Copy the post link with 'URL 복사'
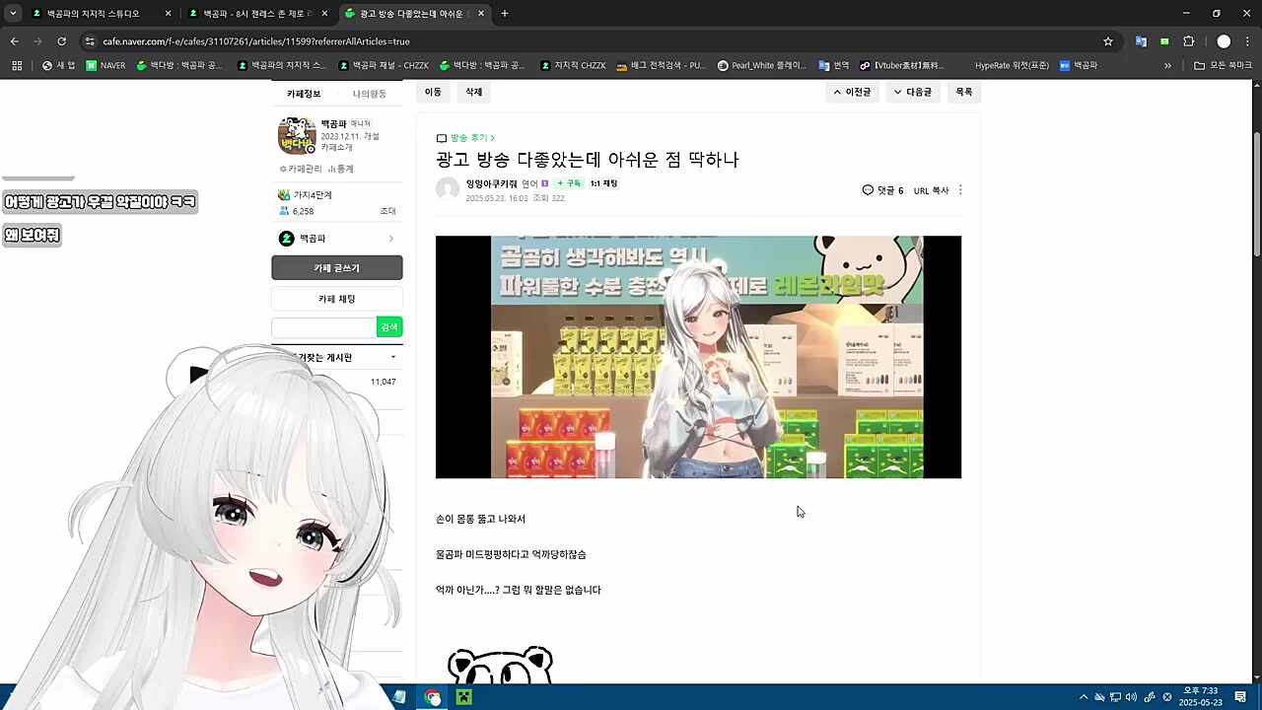The height and width of the screenshot is (710, 1262). tap(931, 190)
